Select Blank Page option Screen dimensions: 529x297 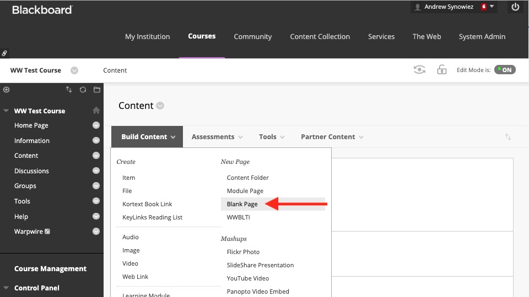click(x=242, y=204)
